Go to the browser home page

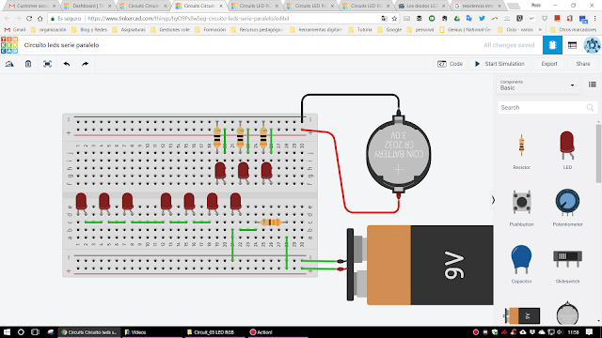coord(40,19)
